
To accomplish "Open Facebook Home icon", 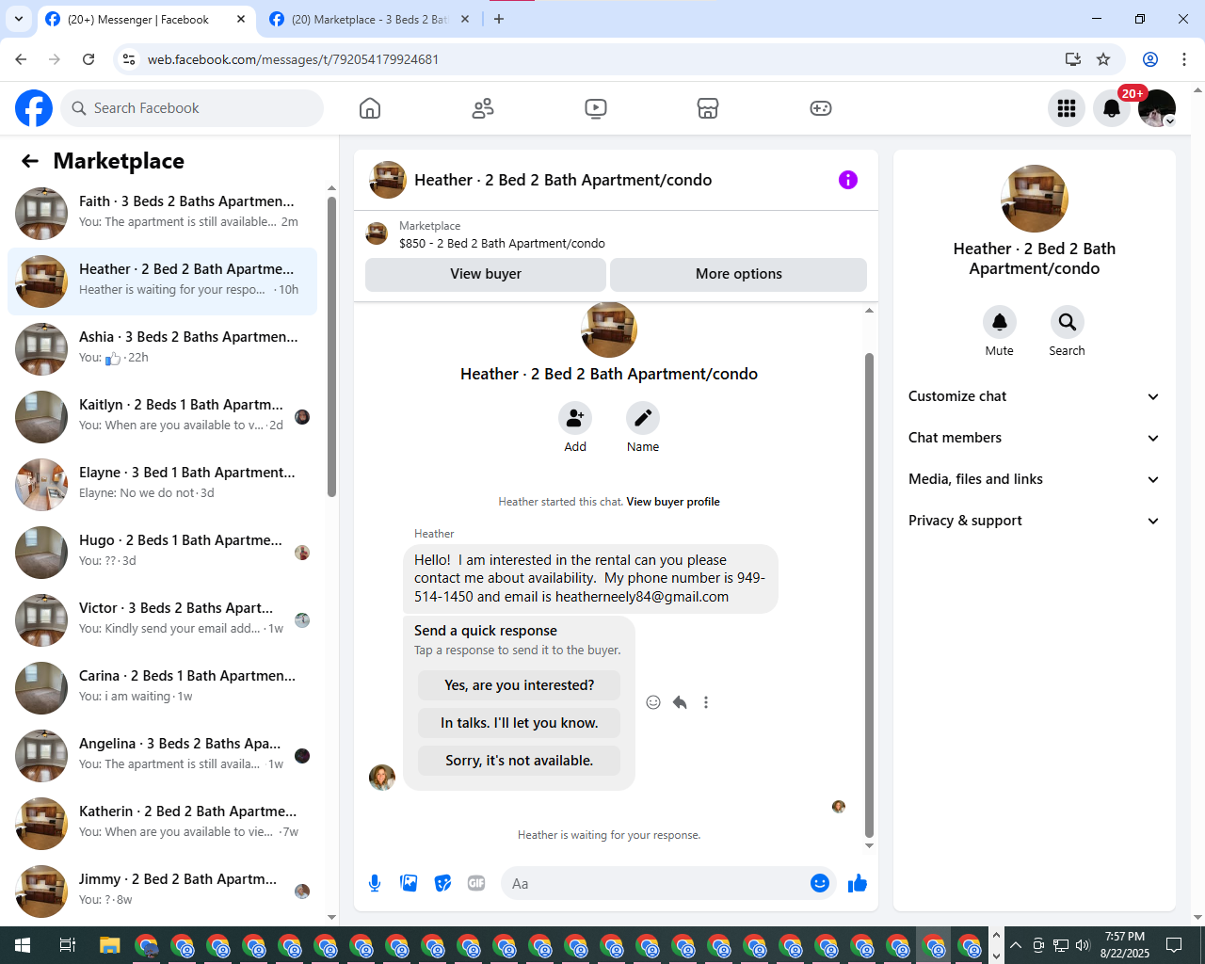I will (x=370, y=108).
